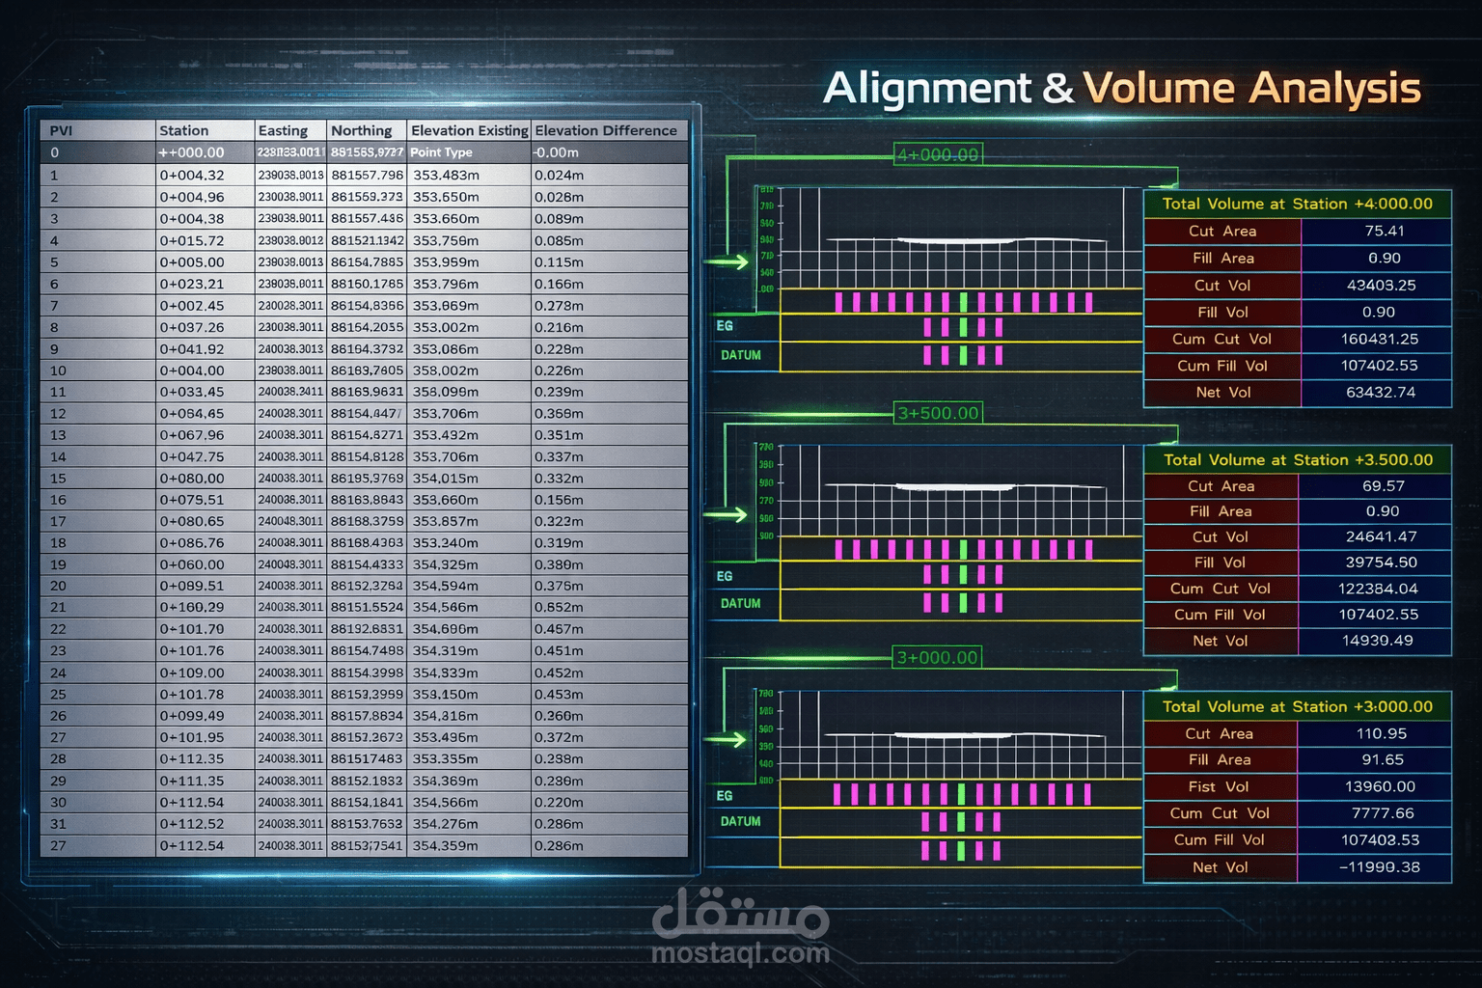Viewport: 1482px width, 988px height.
Task: Select station cell 0+023.21
Action: 205,284
